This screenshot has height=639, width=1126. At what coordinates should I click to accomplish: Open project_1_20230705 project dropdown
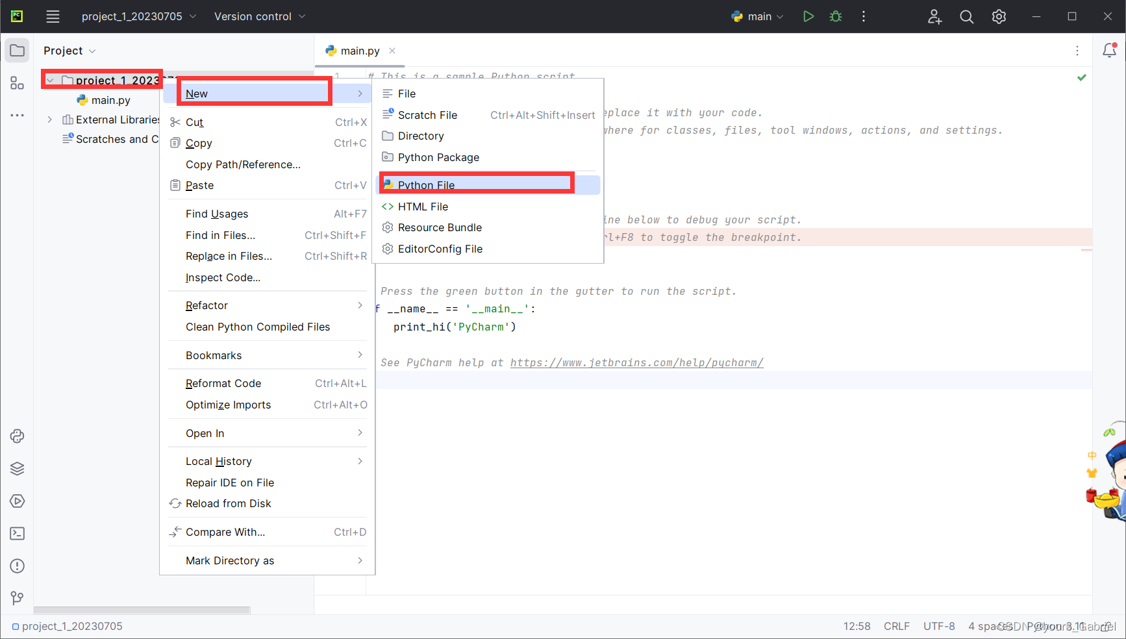tap(139, 16)
